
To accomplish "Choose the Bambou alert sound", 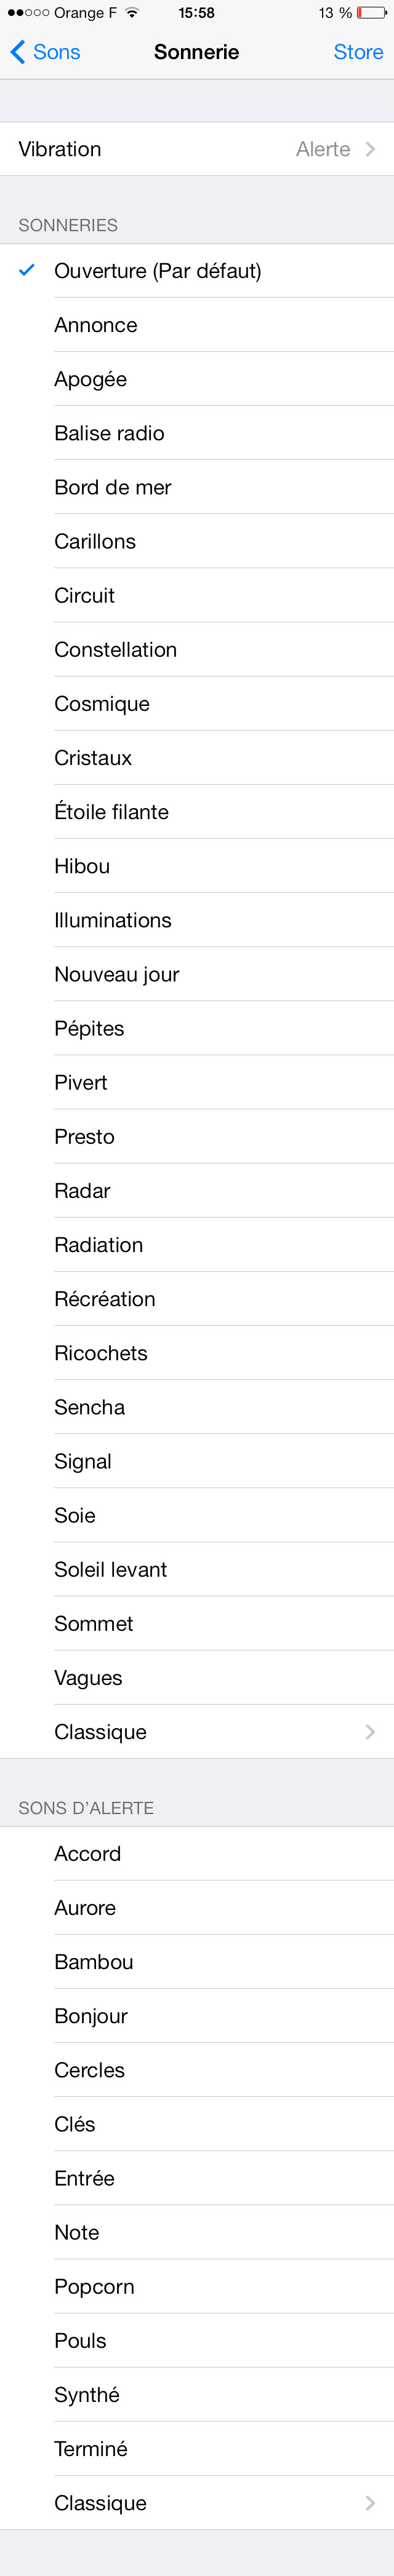I will [197, 1962].
